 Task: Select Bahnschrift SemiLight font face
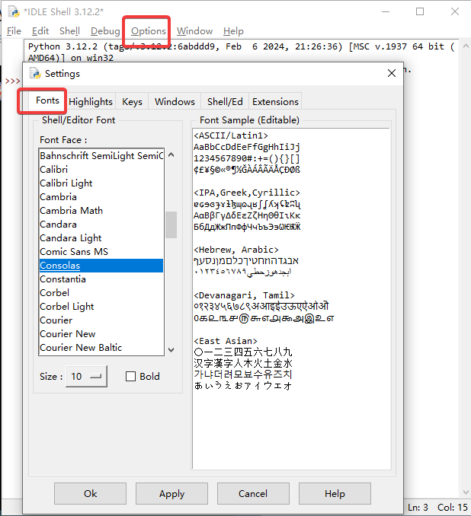101,156
